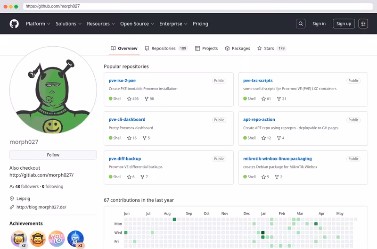Click the fork count 5 on pve-cli-dashboard

146,138
